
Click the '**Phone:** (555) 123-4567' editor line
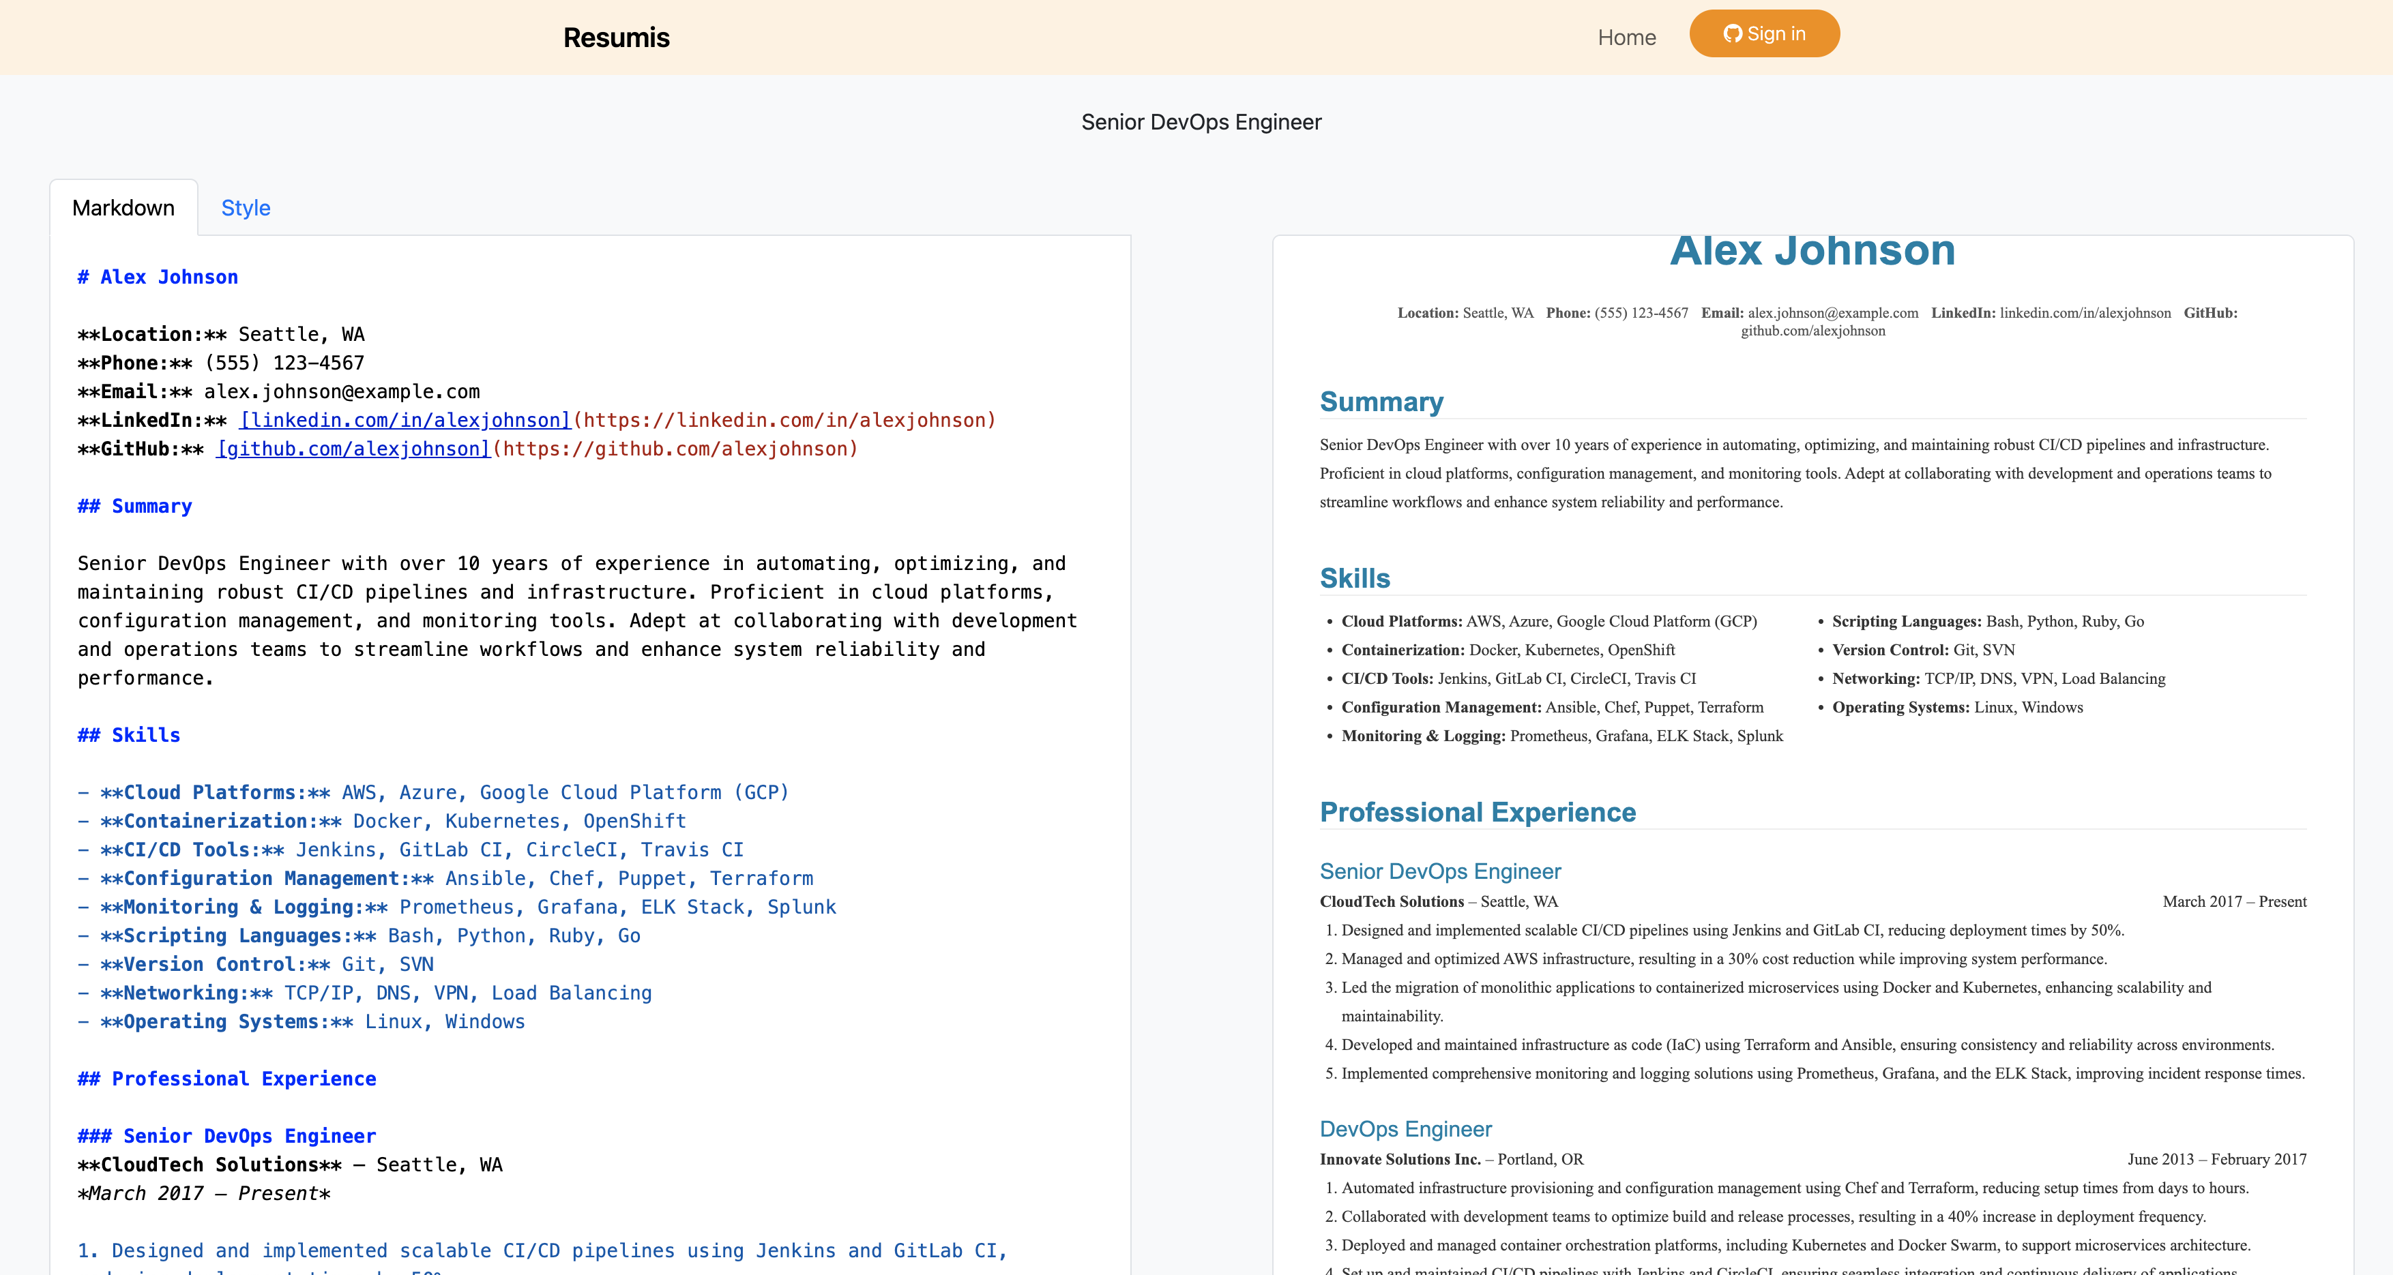coord(221,363)
